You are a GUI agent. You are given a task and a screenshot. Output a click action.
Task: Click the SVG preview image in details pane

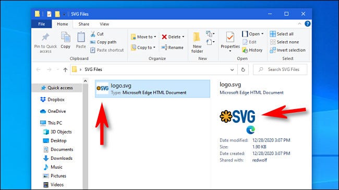pyautogui.click(x=237, y=116)
